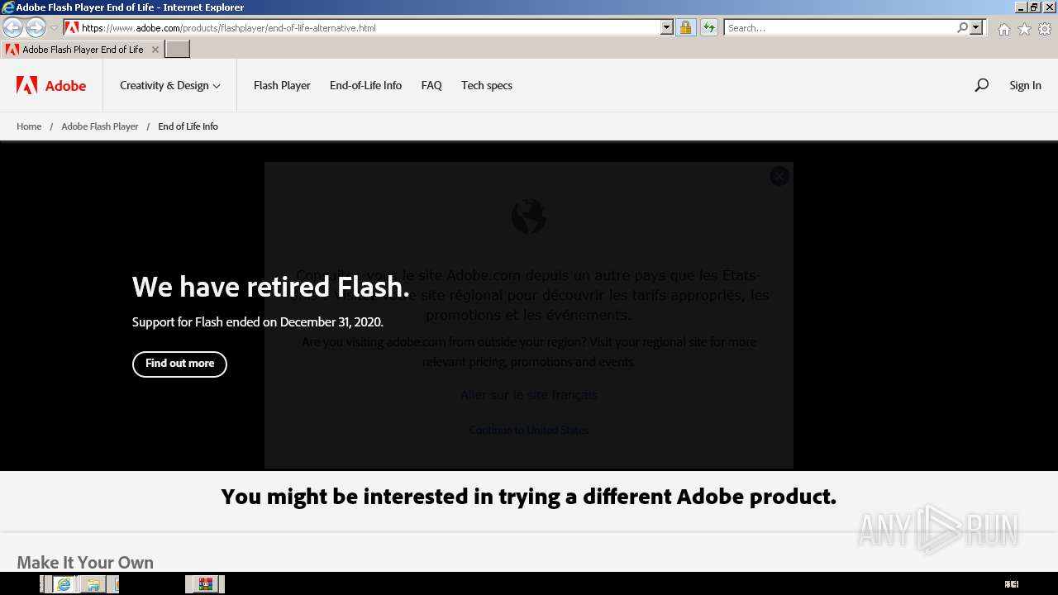Open the End-of-Life Info nav item

click(x=365, y=85)
